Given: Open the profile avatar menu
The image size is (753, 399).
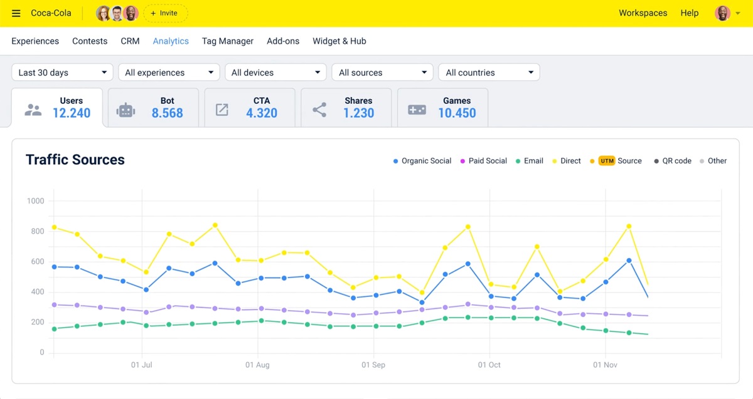Looking at the screenshot, I should coord(723,13).
